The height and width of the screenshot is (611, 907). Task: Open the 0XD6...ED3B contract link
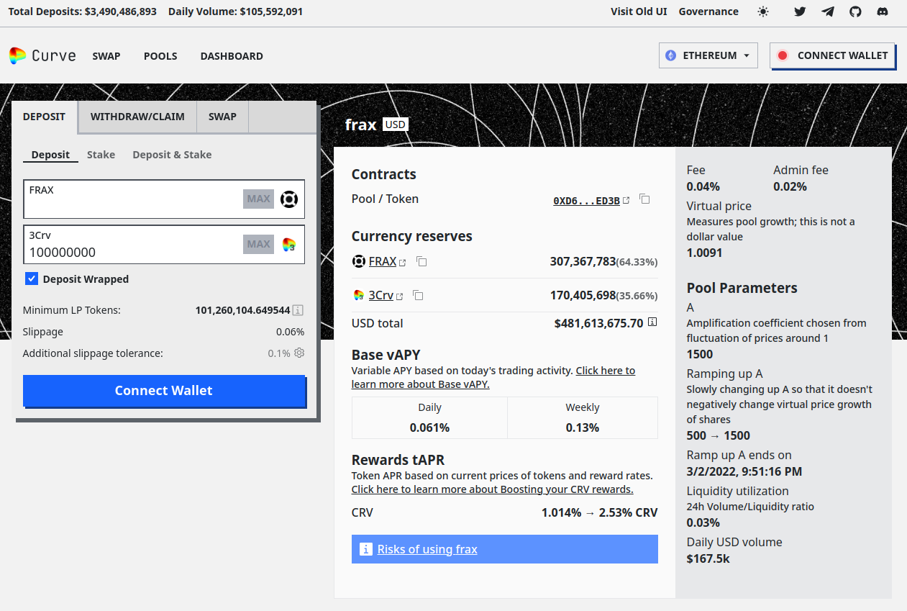click(x=586, y=201)
